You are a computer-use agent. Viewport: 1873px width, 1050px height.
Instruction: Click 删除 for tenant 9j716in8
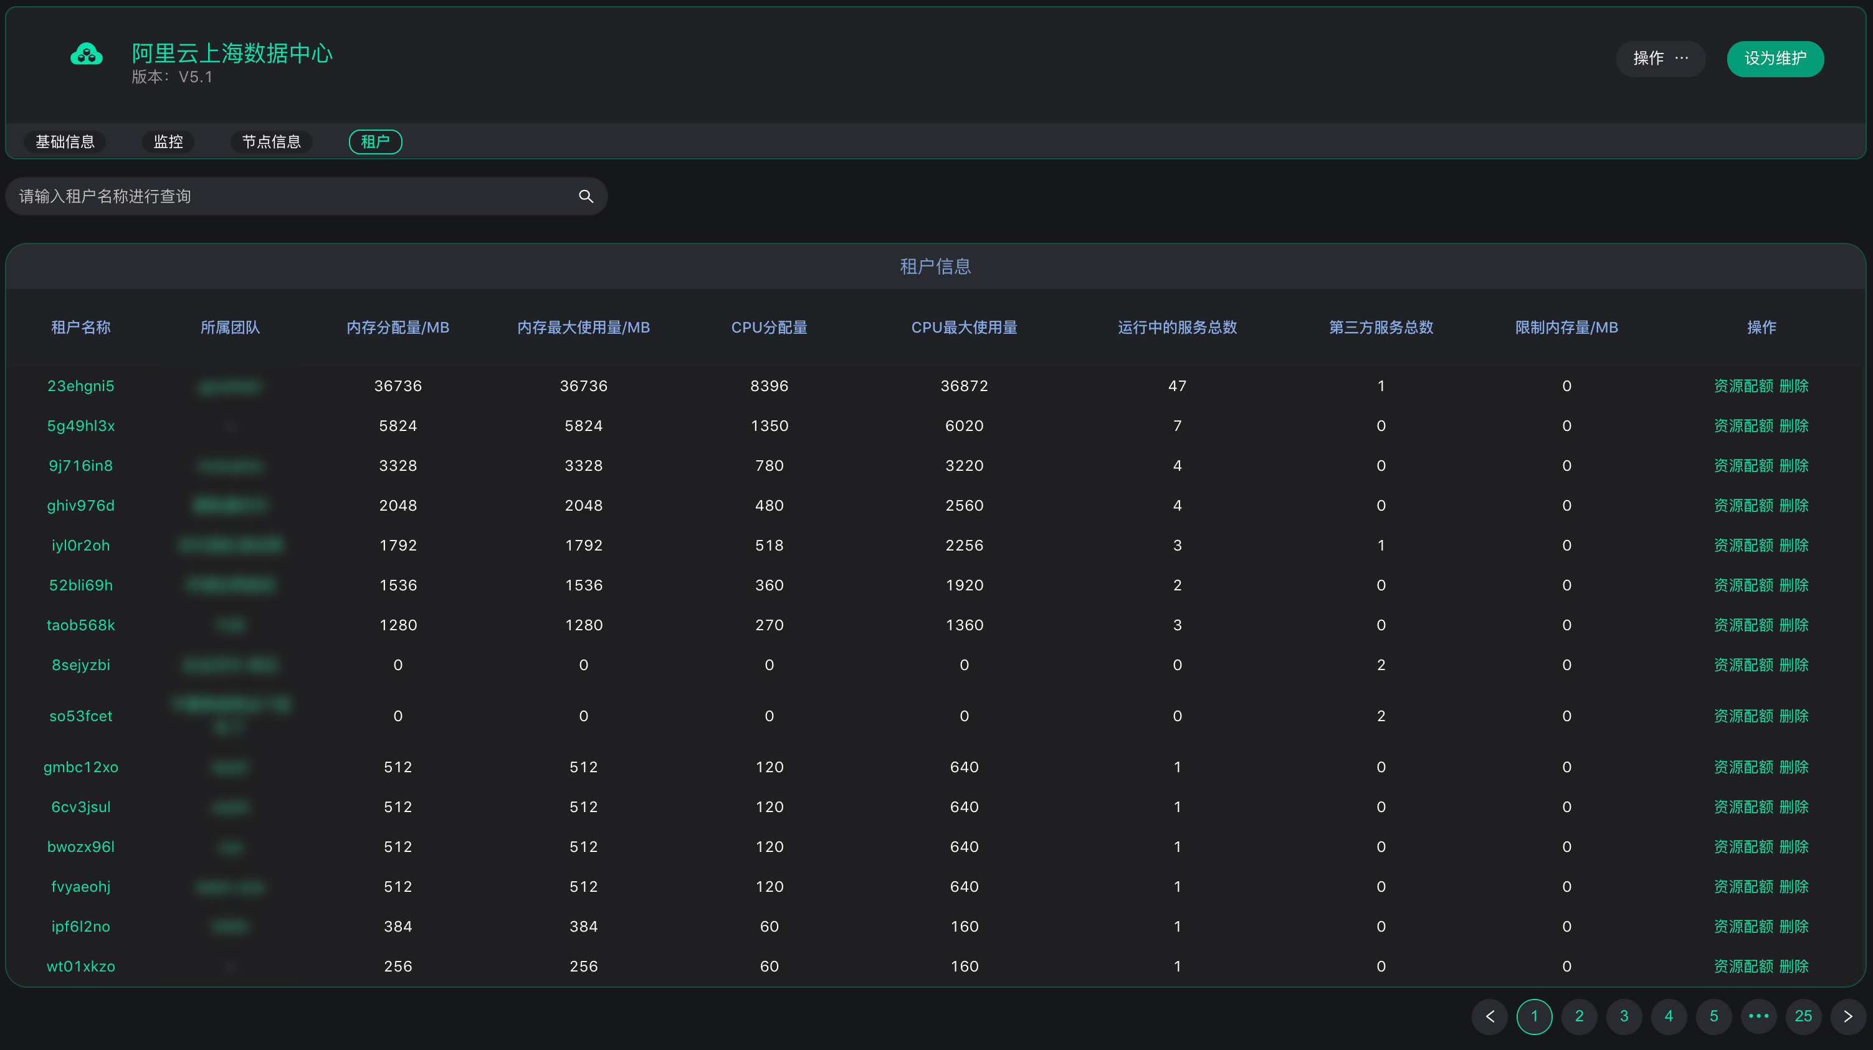tap(1794, 466)
